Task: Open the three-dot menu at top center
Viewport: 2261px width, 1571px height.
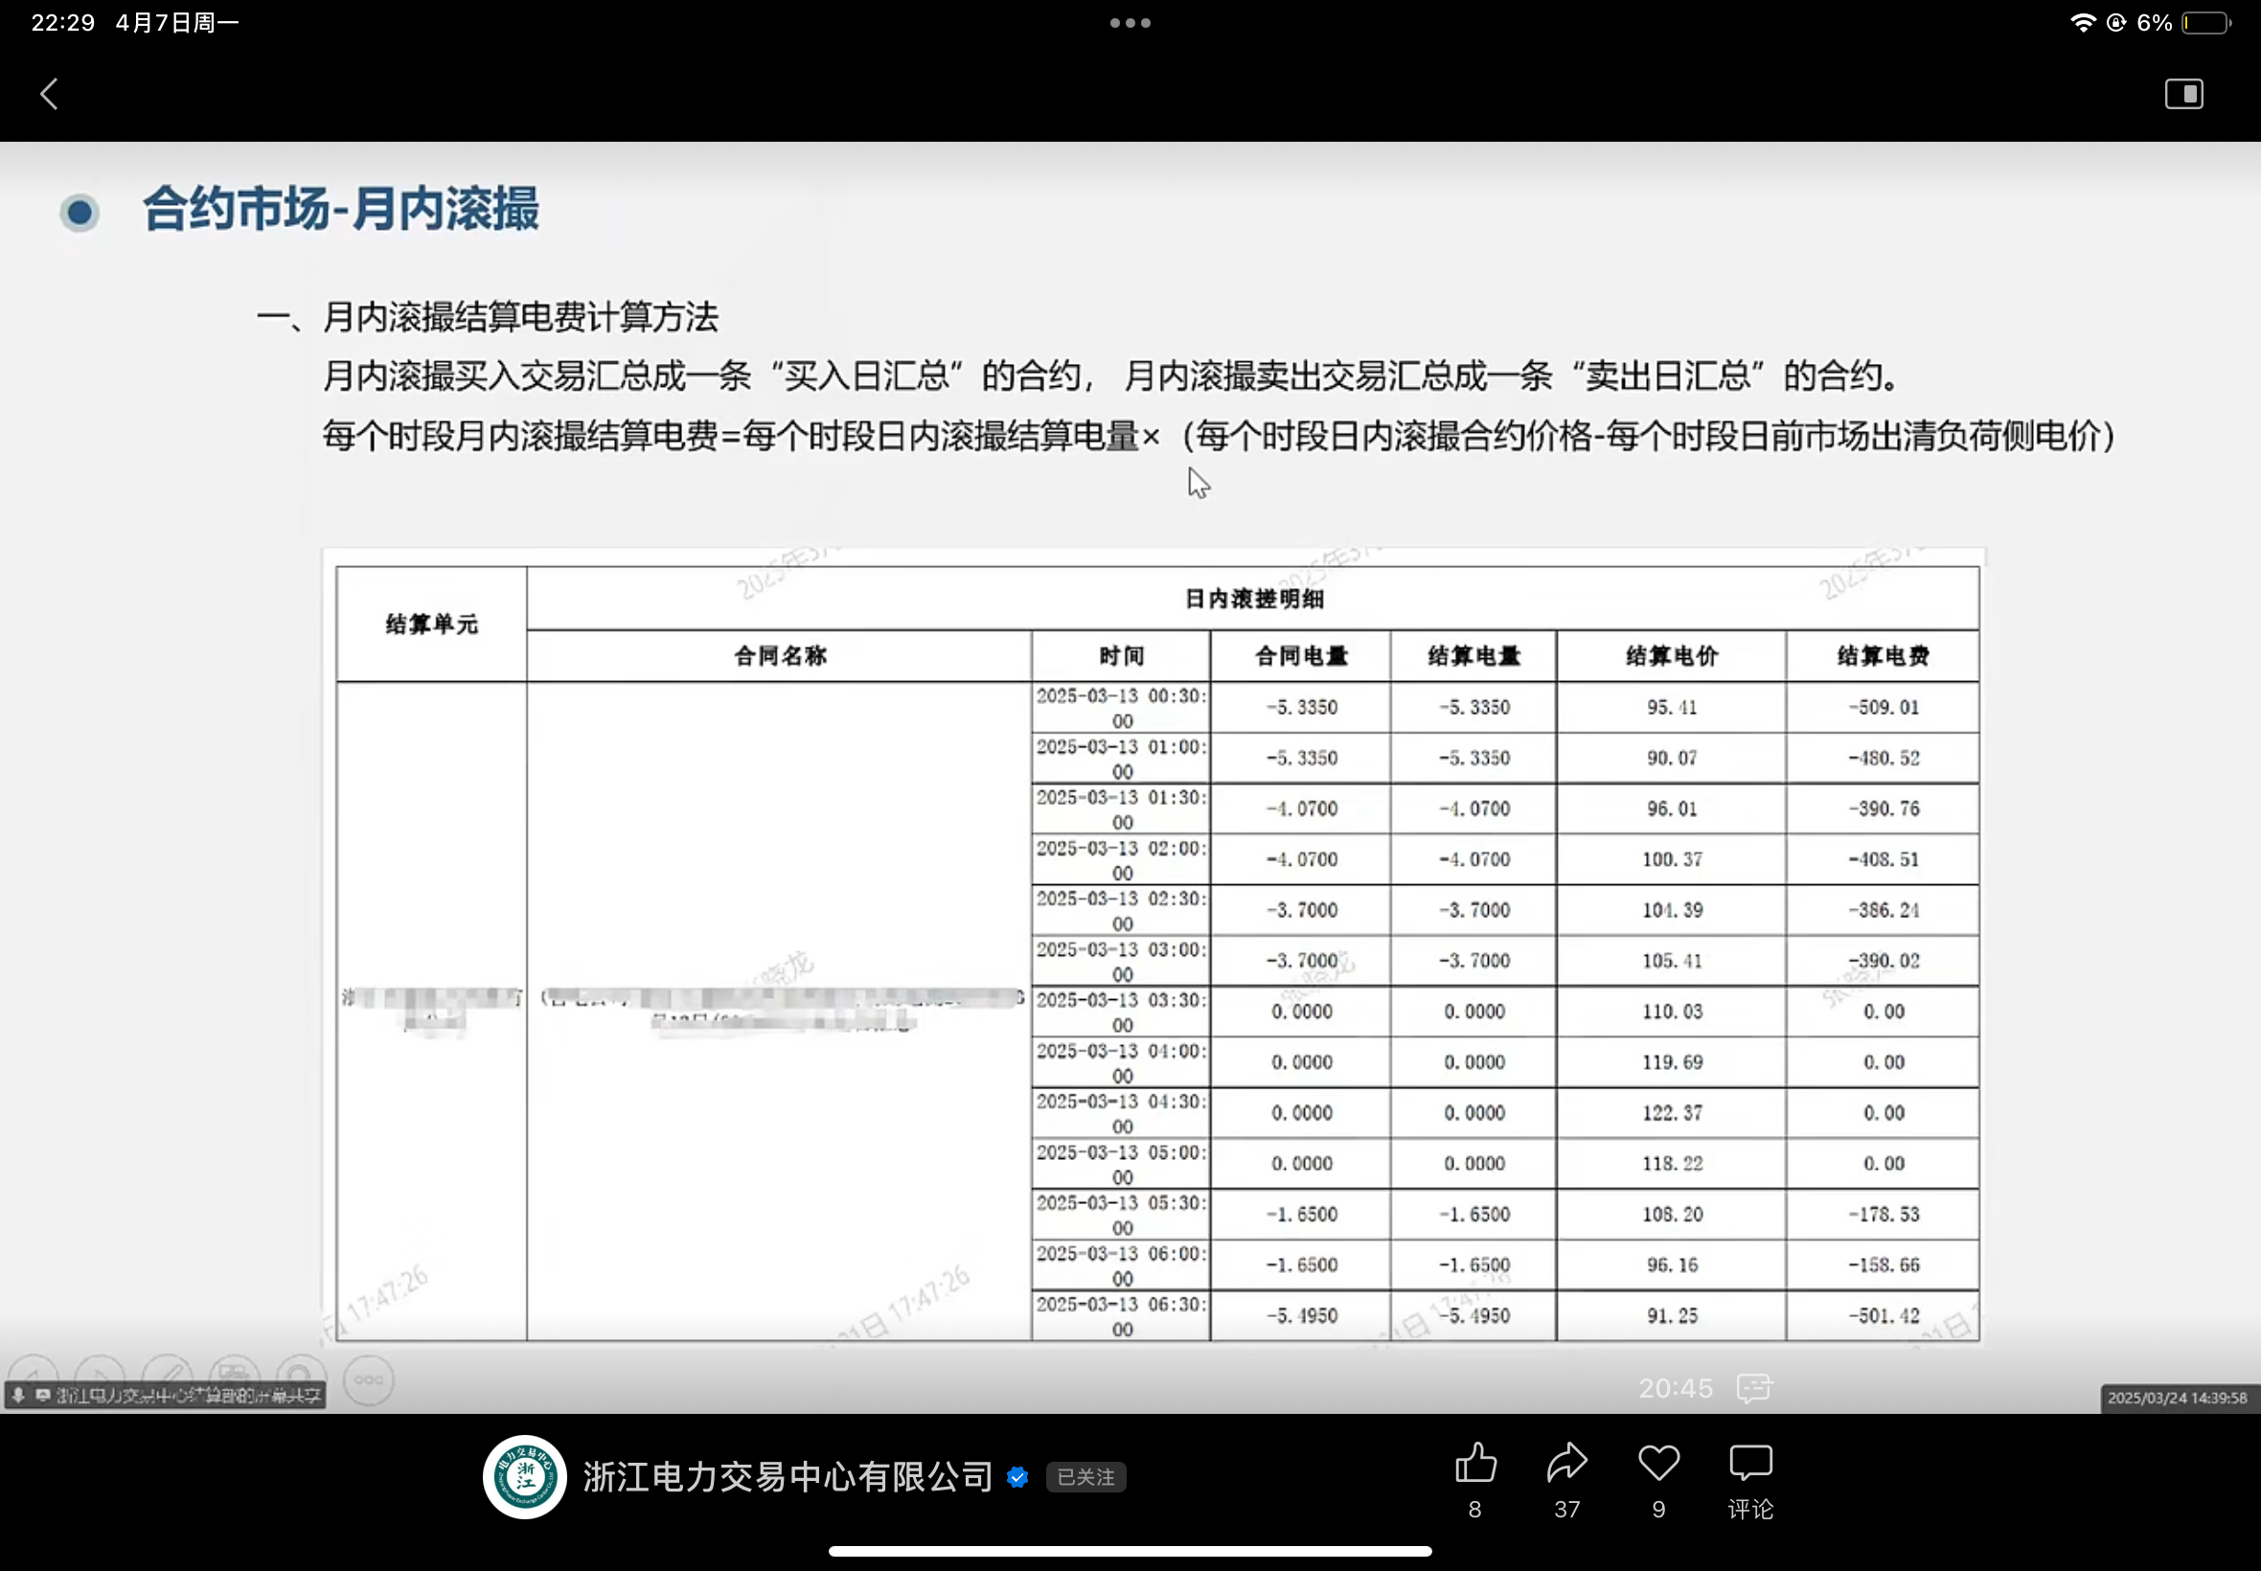Action: 1130,23
